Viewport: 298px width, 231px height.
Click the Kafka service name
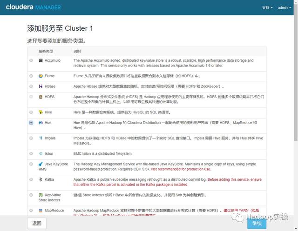point(49,179)
